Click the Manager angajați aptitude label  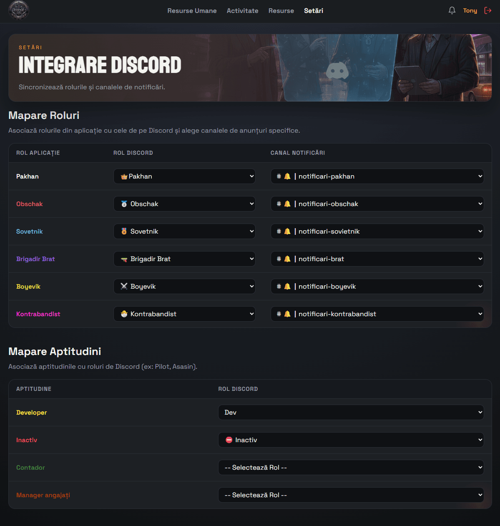point(43,495)
